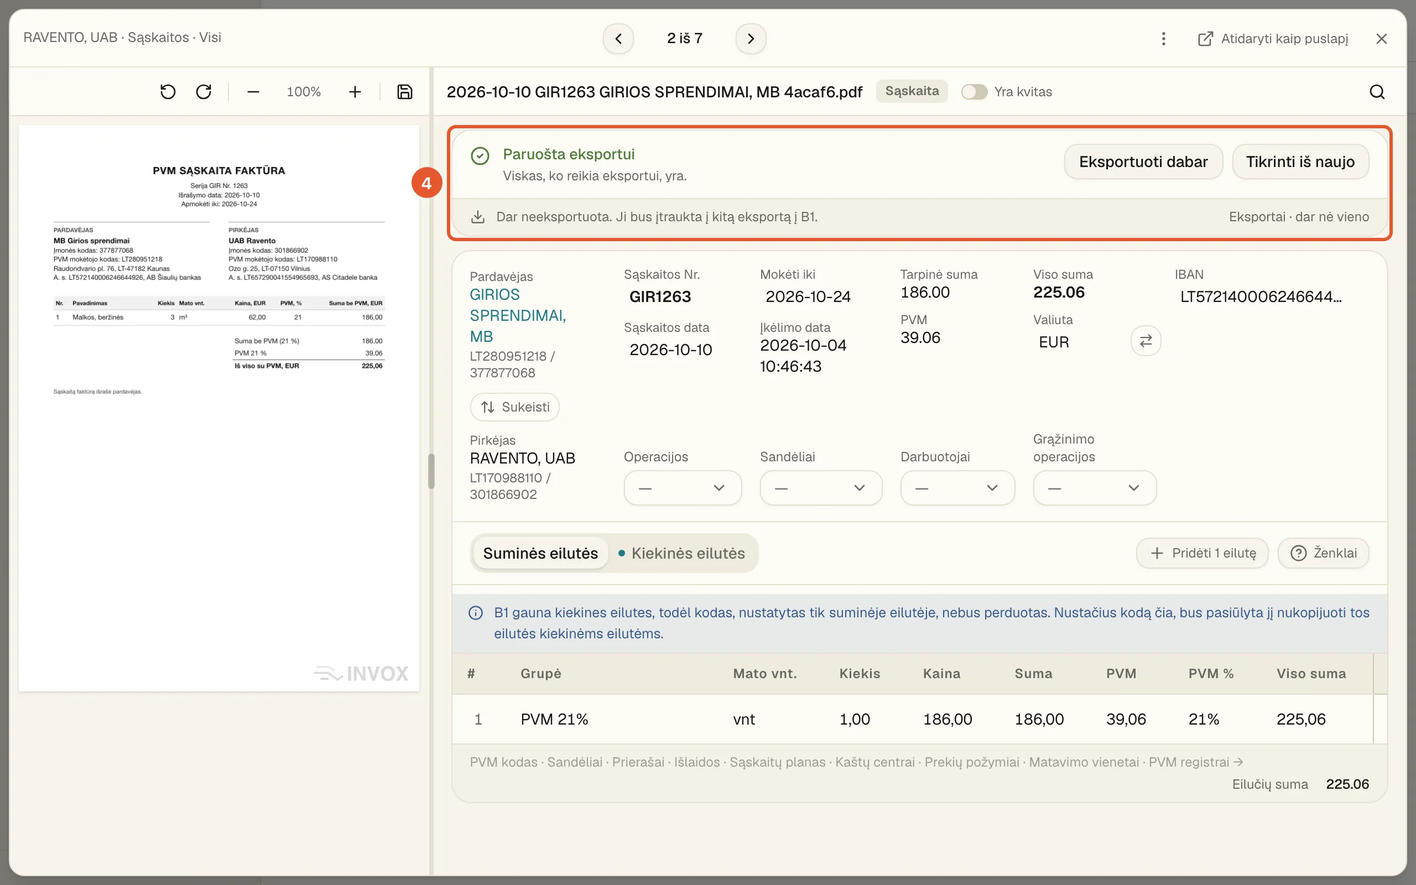1416x885 pixels.
Task: Open the three-dot more options menu
Action: 1163,39
